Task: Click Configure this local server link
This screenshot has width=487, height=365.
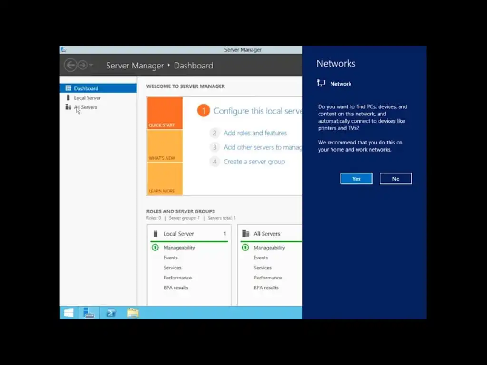Action: [258, 111]
